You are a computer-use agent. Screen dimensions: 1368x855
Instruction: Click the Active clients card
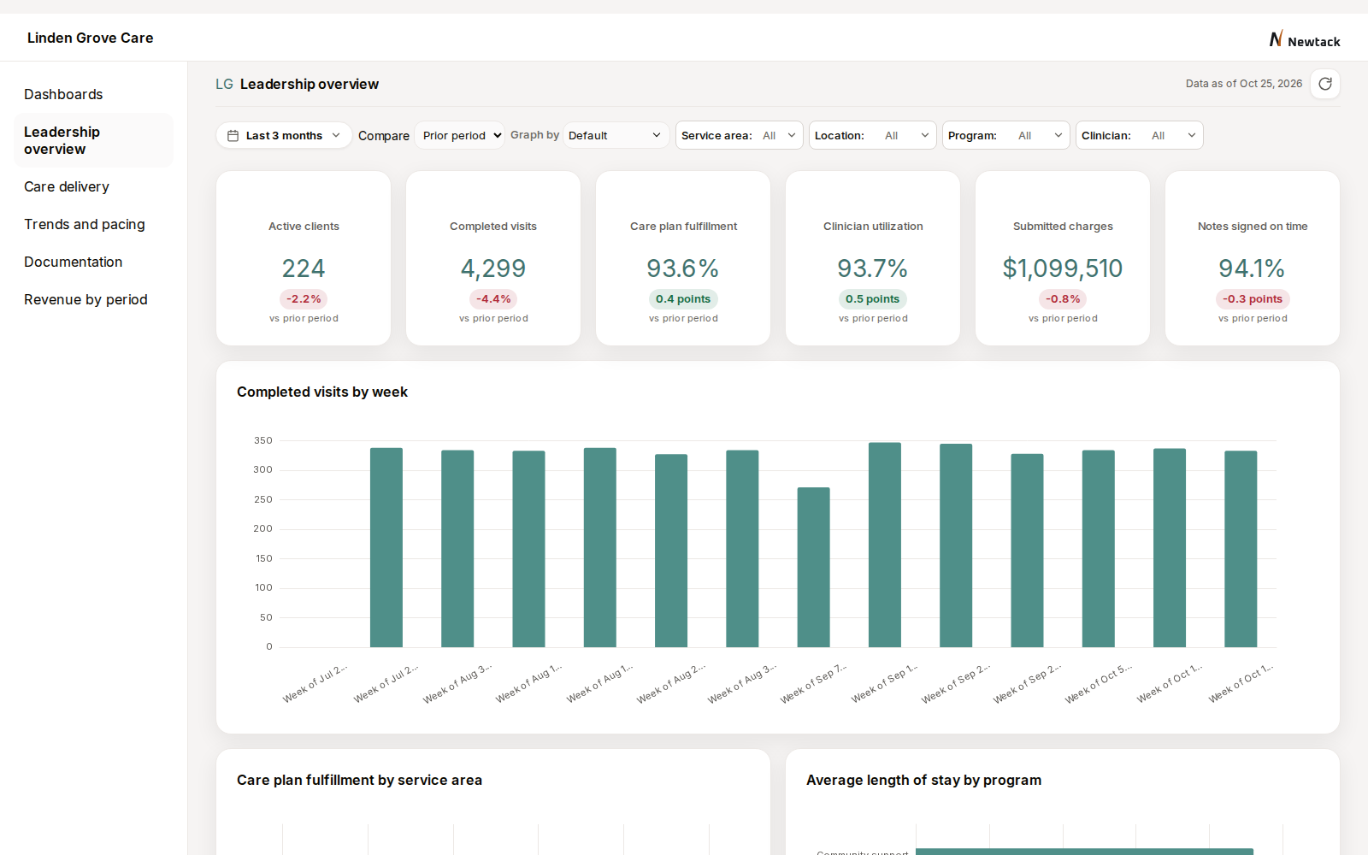(x=304, y=258)
